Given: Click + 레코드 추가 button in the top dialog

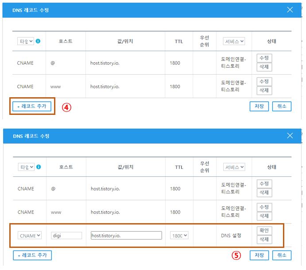Looking at the screenshot, I should point(32,106).
